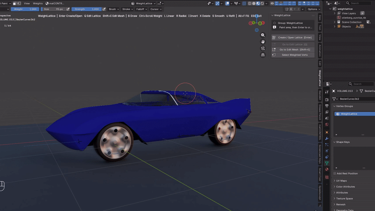Open the Object Constraints properties icon
This screenshot has height=211, width=375.
tap(327, 157)
